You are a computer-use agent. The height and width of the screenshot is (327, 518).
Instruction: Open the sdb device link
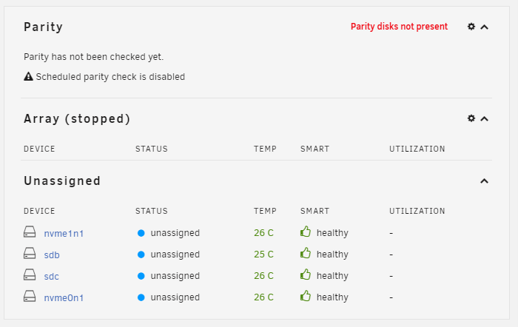[52, 255]
